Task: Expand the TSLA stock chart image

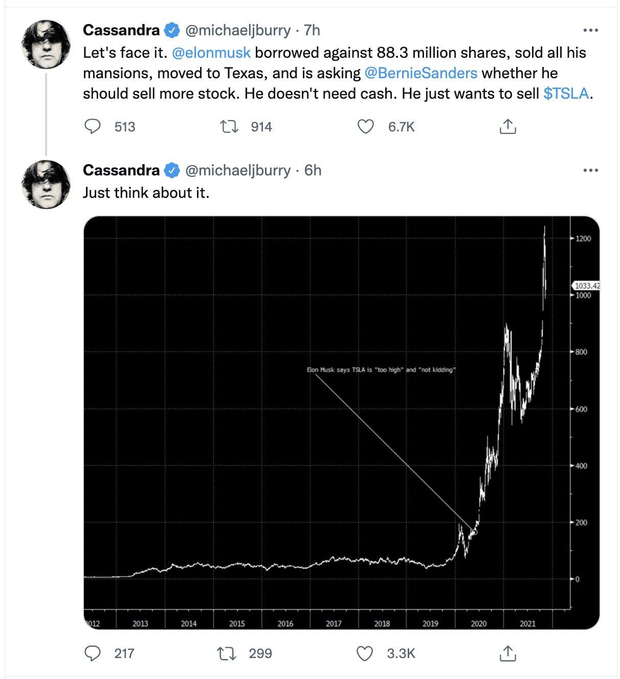Action: click(341, 422)
